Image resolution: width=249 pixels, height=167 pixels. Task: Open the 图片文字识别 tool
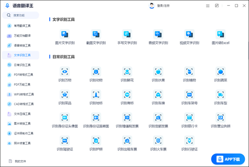(x=65, y=37)
